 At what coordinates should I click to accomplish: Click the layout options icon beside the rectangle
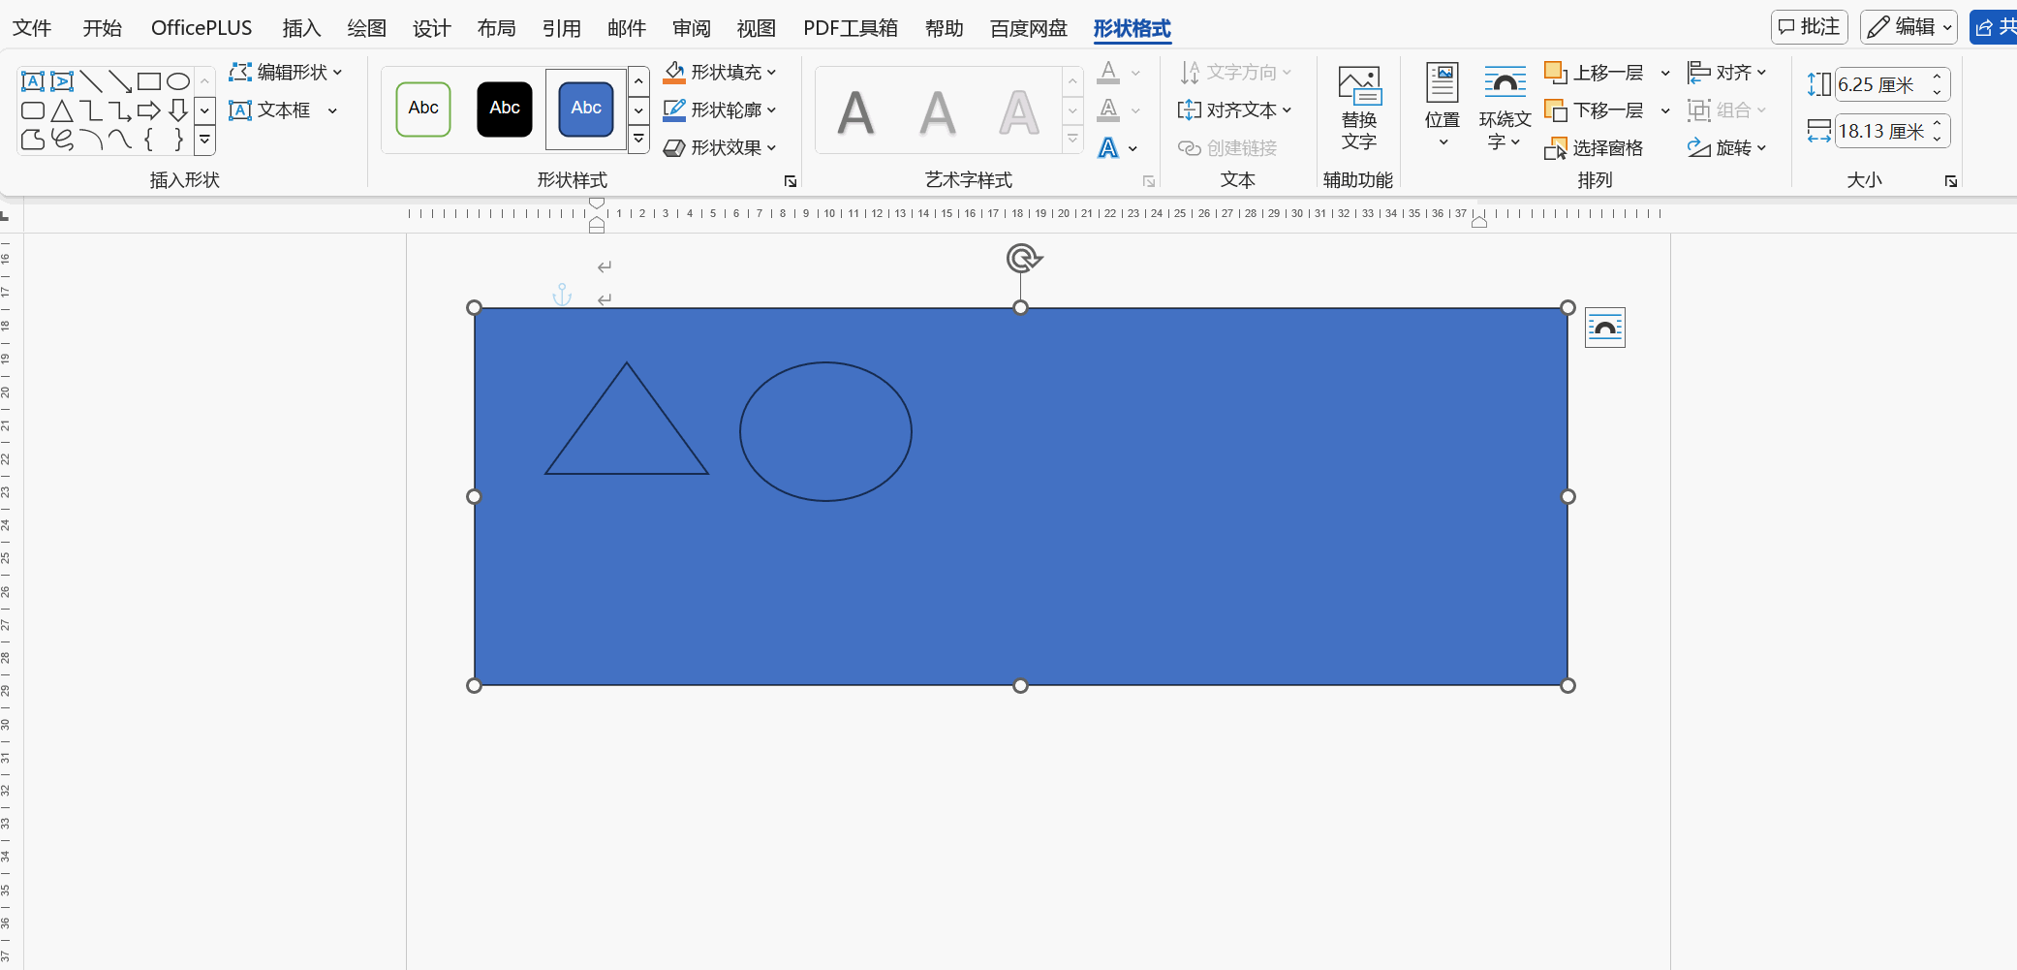click(x=1604, y=329)
